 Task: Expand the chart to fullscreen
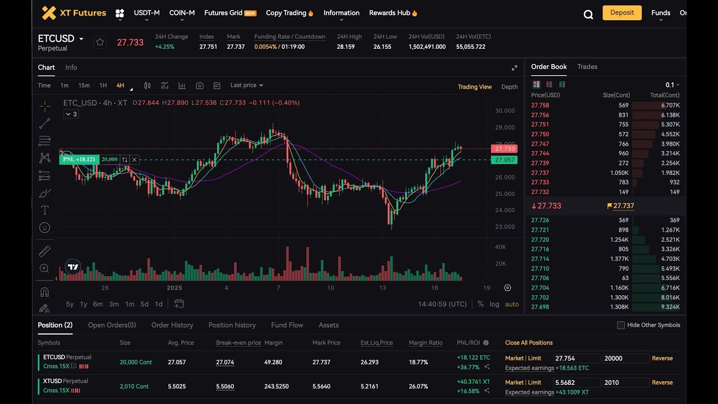(514, 68)
